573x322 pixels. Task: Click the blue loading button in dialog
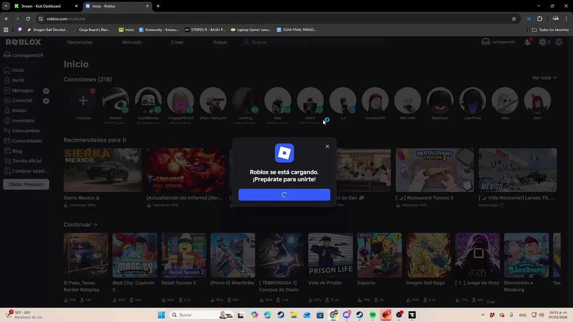pyautogui.click(x=284, y=195)
